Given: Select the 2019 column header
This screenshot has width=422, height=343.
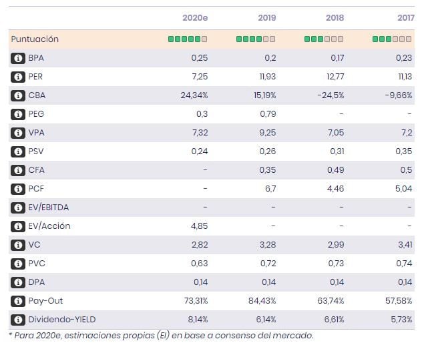Looking at the screenshot, I should [x=266, y=18].
